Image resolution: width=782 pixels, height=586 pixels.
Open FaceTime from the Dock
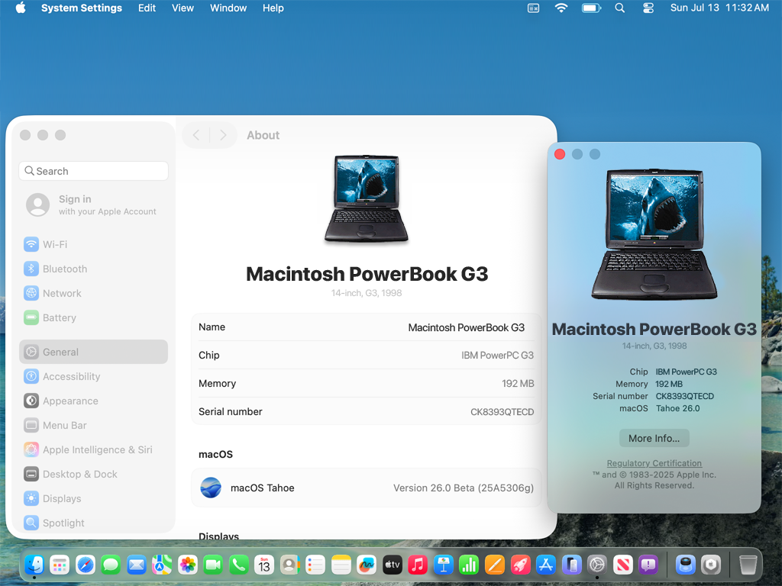tap(213, 565)
